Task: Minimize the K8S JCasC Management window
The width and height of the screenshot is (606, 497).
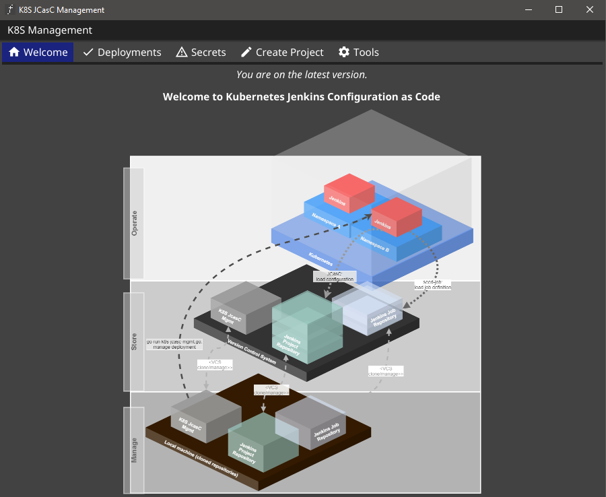Action: coord(529,9)
